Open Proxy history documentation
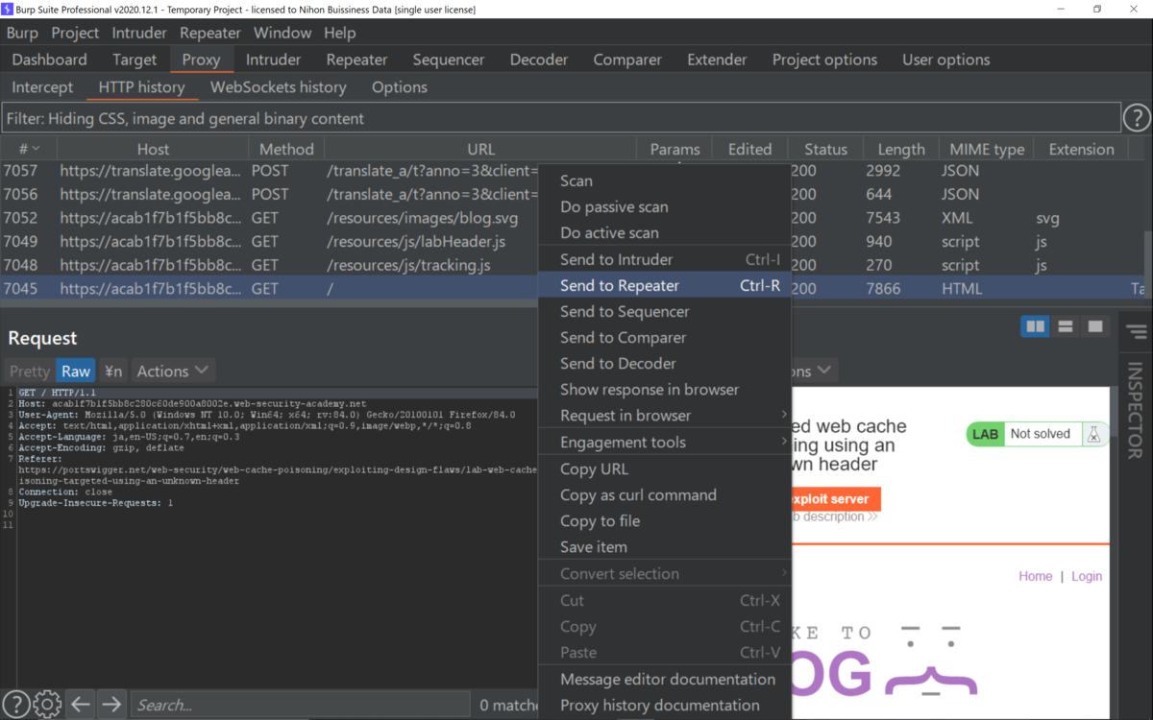 click(665, 705)
